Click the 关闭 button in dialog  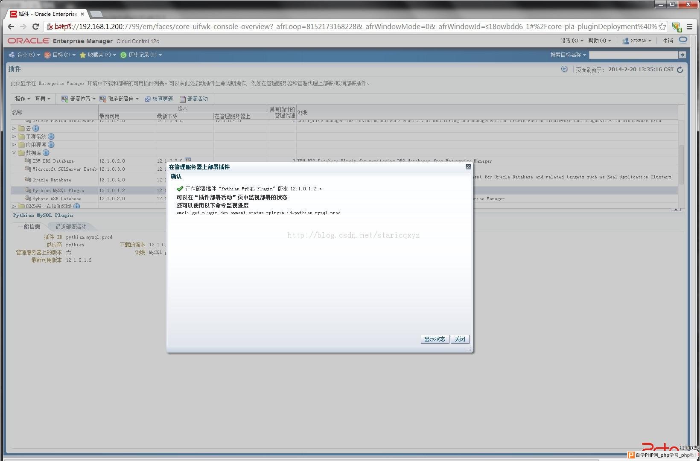pyautogui.click(x=460, y=339)
